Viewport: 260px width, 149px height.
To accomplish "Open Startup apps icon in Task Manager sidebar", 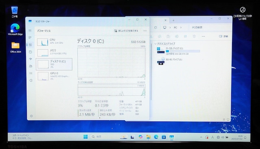I will (30, 59).
